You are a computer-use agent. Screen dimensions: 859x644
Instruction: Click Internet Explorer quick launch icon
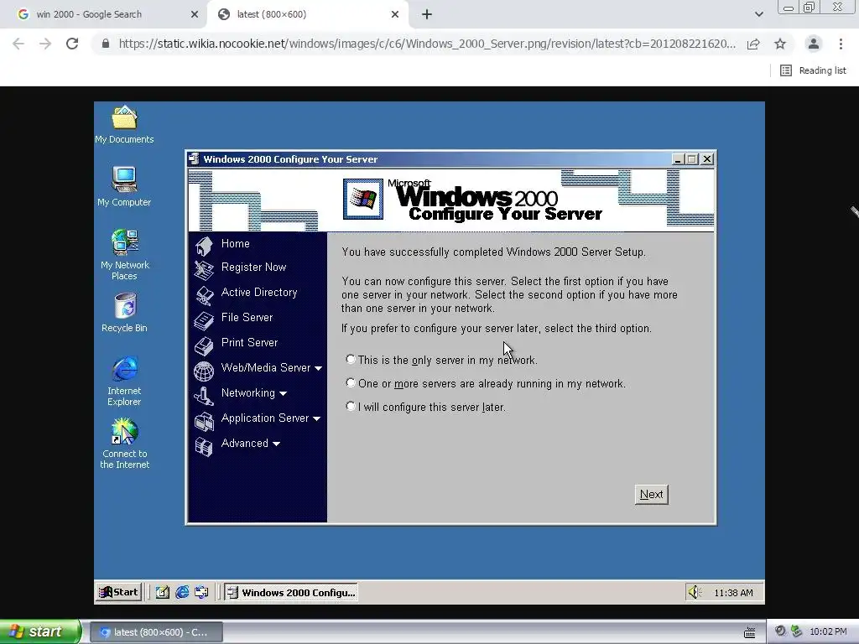[182, 592]
